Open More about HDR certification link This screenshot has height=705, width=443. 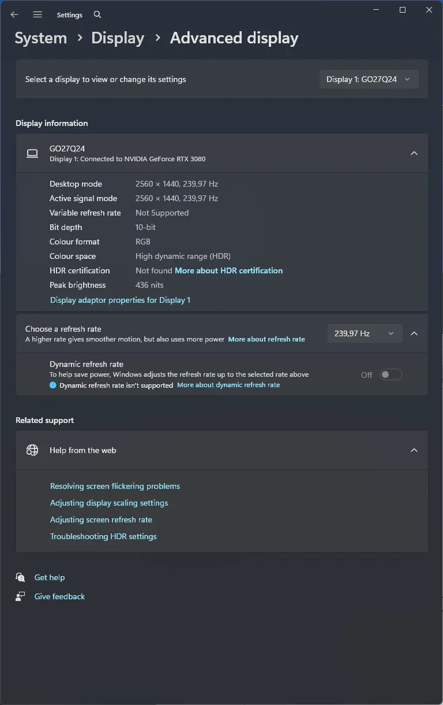pyautogui.click(x=228, y=270)
